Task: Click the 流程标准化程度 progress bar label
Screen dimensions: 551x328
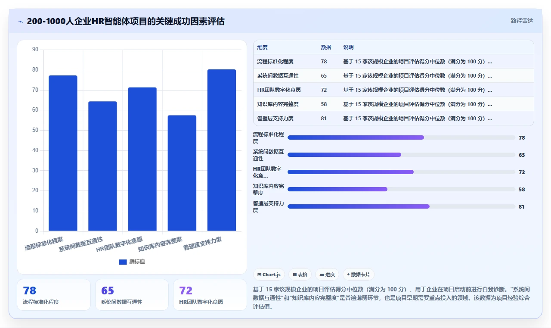Action: pyautogui.click(x=268, y=137)
